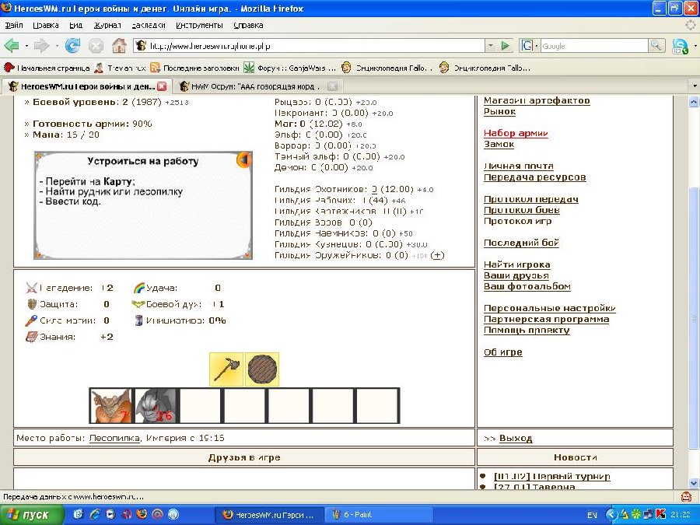Click the Attack crossed swords icon
Viewport: 700px width, 525px height.
click(x=31, y=288)
